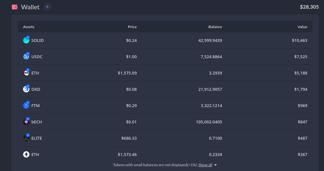The height and width of the screenshot is (171, 324).
Task: Click bECH value $847
Action: (303, 122)
